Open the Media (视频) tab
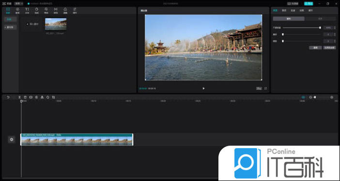 8,11
